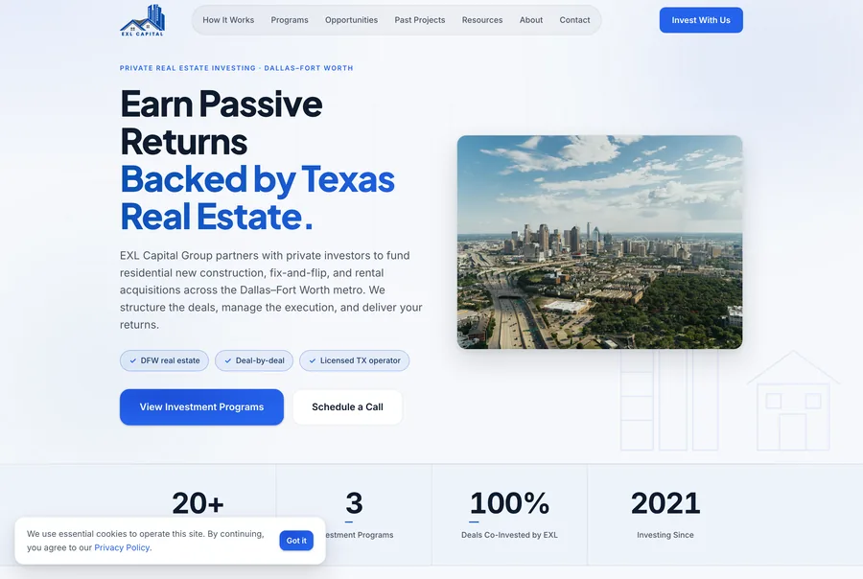Click the Private Real Estate Investing tagline
This screenshot has width=863, height=579.
(236, 68)
